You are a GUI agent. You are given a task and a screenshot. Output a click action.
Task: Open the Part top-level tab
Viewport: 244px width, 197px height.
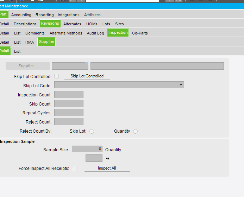[4, 14]
